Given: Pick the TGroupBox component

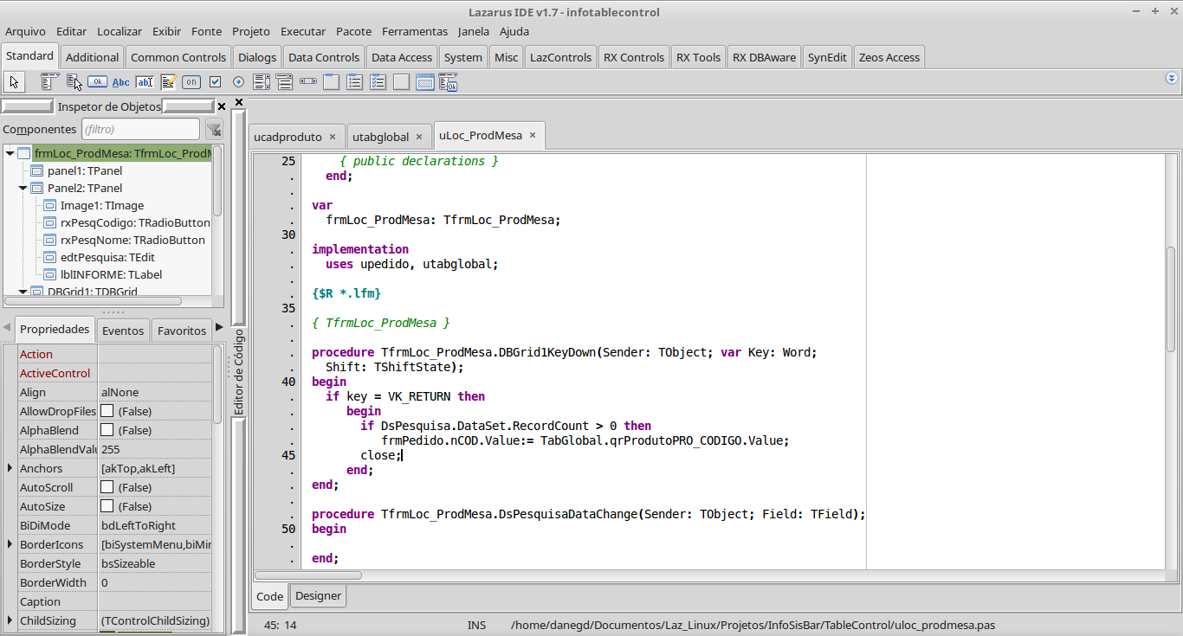Looking at the screenshot, I should point(332,82).
